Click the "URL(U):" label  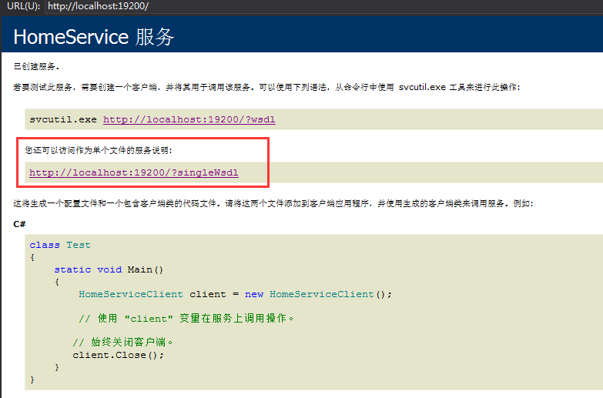pos(23,6)
